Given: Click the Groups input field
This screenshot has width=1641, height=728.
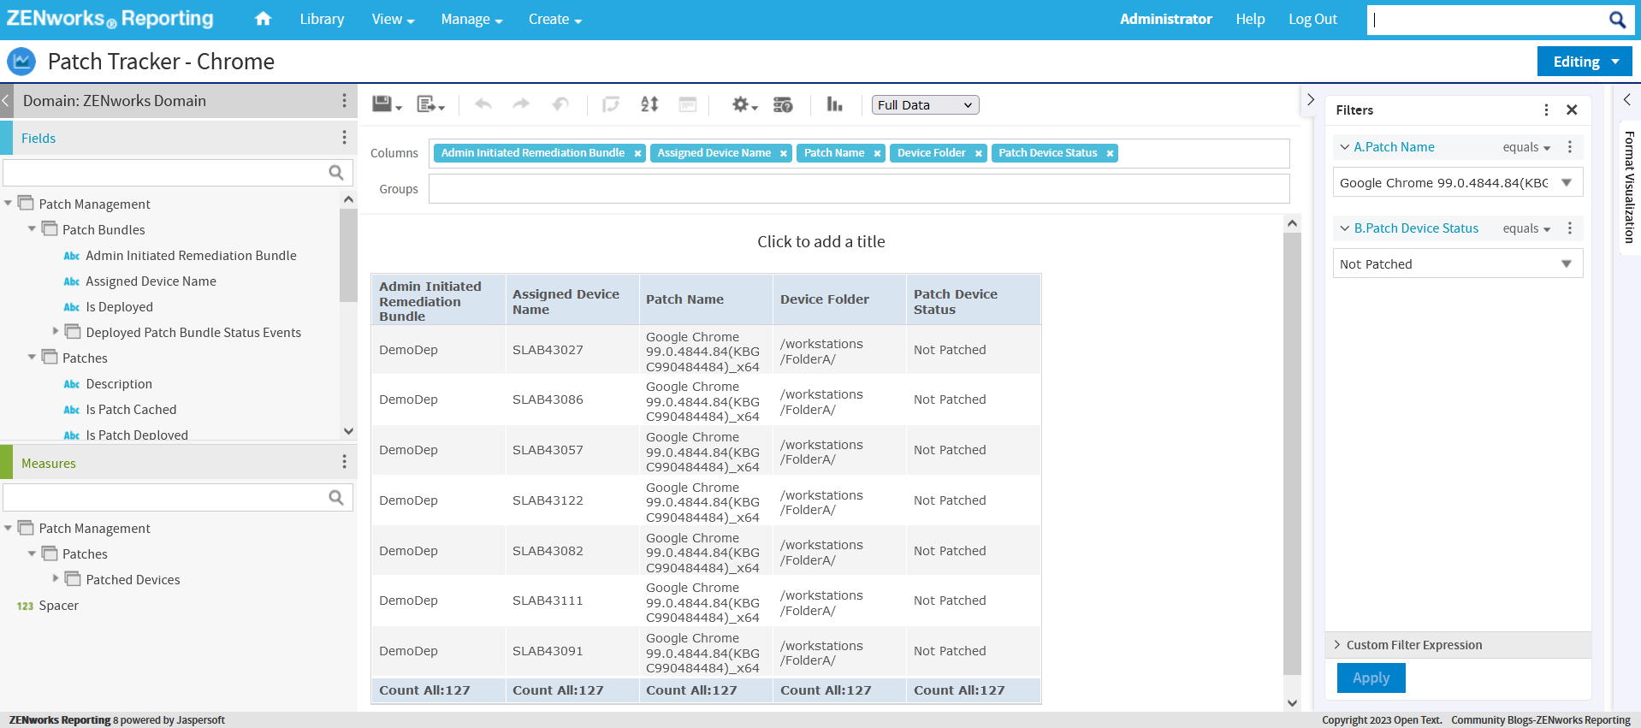Looking at the screenshot, I should coord(858,189).
